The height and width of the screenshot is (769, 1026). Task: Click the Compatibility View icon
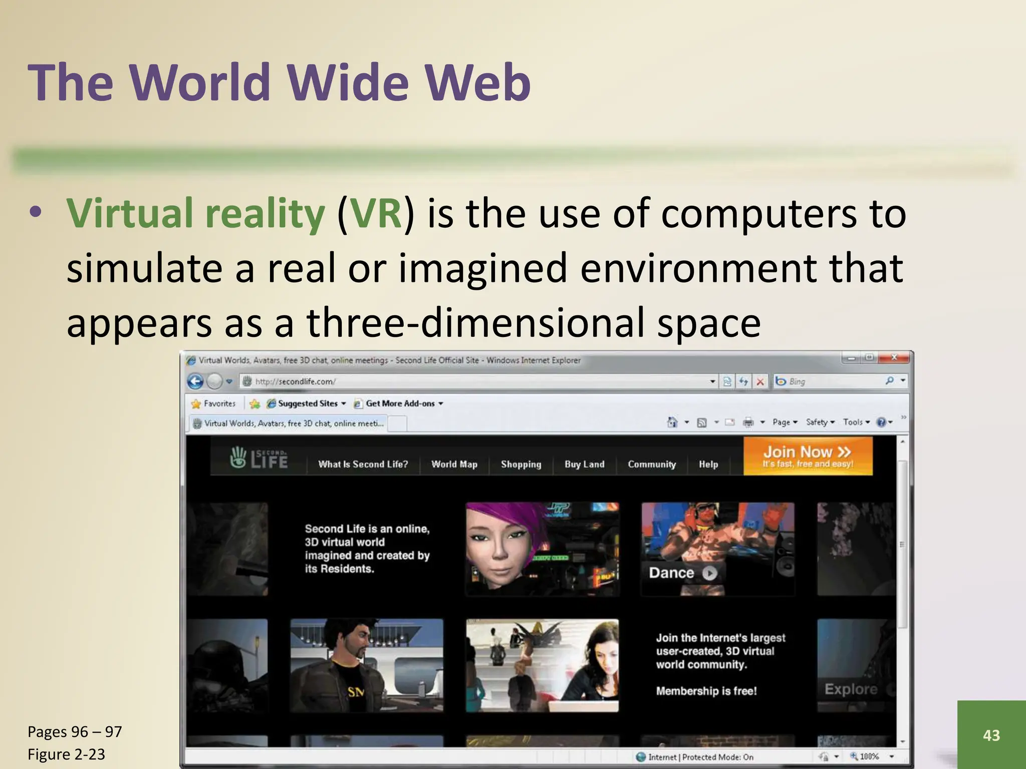pyautogui.click(x=727, y=381)
